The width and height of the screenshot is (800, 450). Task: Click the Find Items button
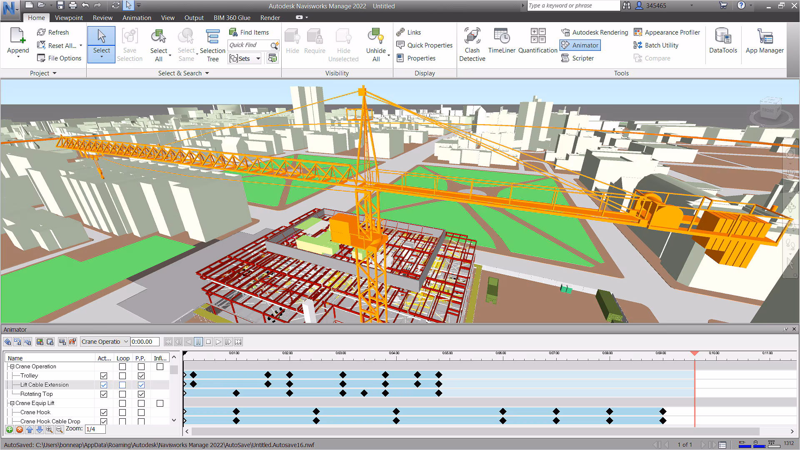tap(249, 32)
